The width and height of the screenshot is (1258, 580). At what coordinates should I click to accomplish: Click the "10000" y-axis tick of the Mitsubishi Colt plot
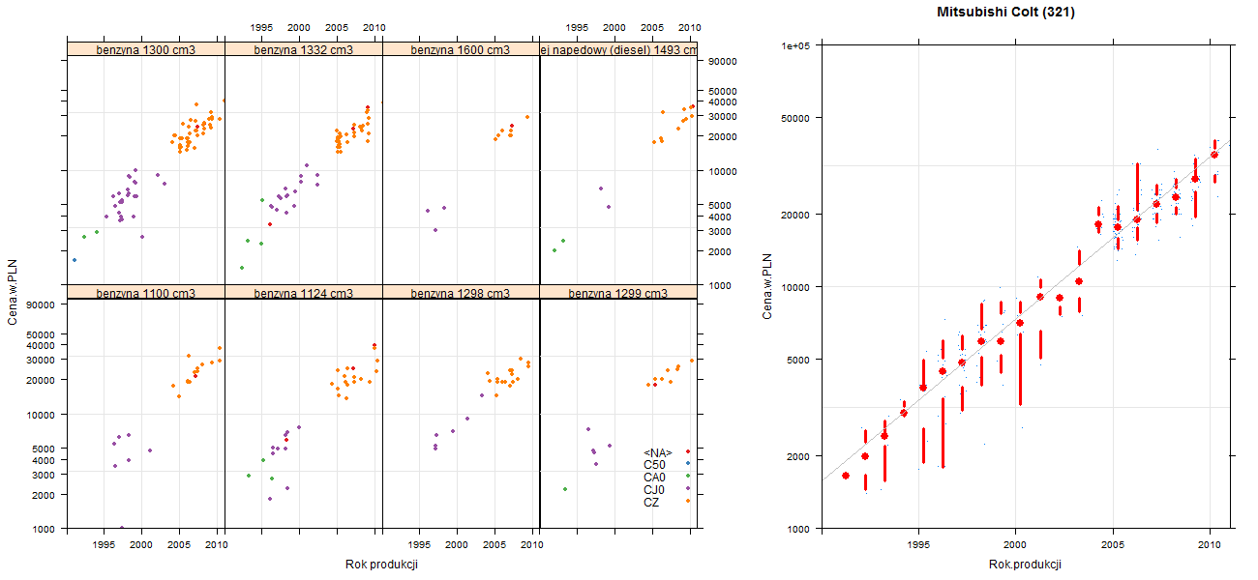point(795,287)
